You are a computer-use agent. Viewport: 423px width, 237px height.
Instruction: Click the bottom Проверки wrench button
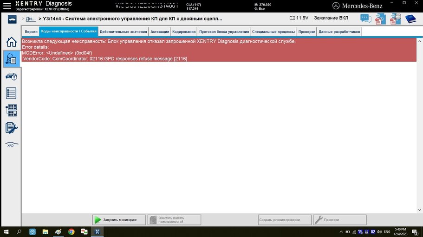[339, 220]
